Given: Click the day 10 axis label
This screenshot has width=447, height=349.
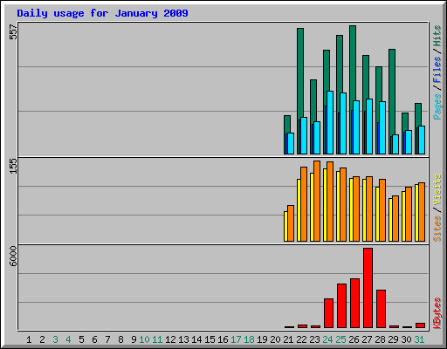Looking at the screenshot, I should (144, 339).
